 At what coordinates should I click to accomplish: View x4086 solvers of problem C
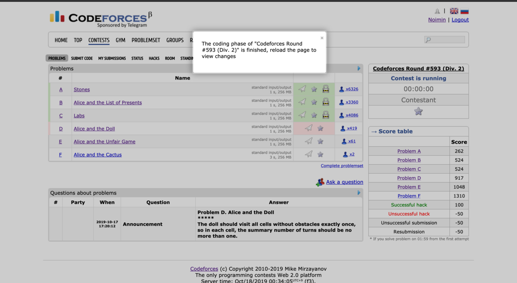pos(352,115)
